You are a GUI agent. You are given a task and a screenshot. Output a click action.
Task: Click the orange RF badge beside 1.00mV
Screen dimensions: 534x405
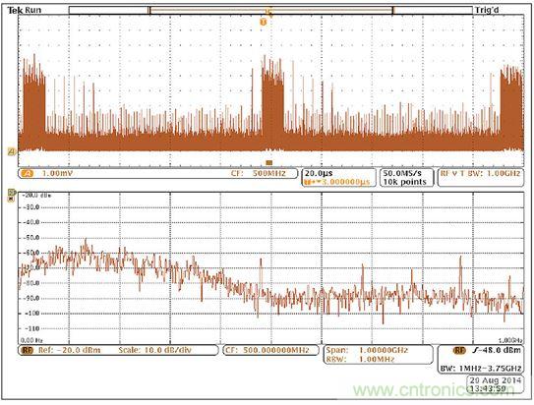28,174
